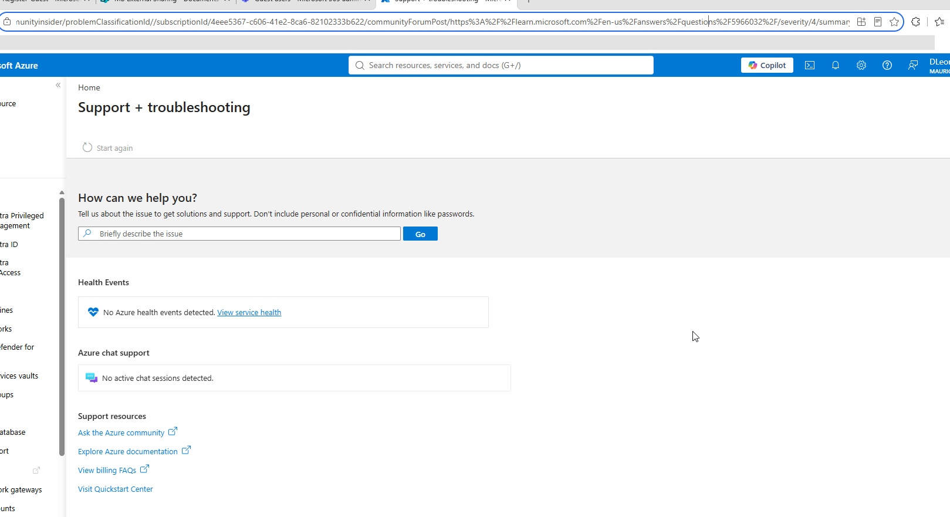The width and height of the screenshot is (950, 517).
Task: Click the chat bubble icon under Azure chat support
Action: (x=92, y=378)
